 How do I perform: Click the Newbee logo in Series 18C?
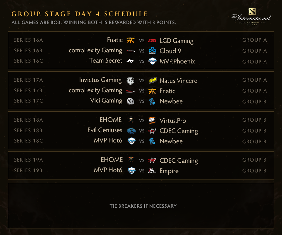(152, 141)
